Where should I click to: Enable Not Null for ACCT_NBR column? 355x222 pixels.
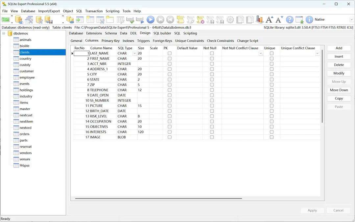tap(212, 64)
